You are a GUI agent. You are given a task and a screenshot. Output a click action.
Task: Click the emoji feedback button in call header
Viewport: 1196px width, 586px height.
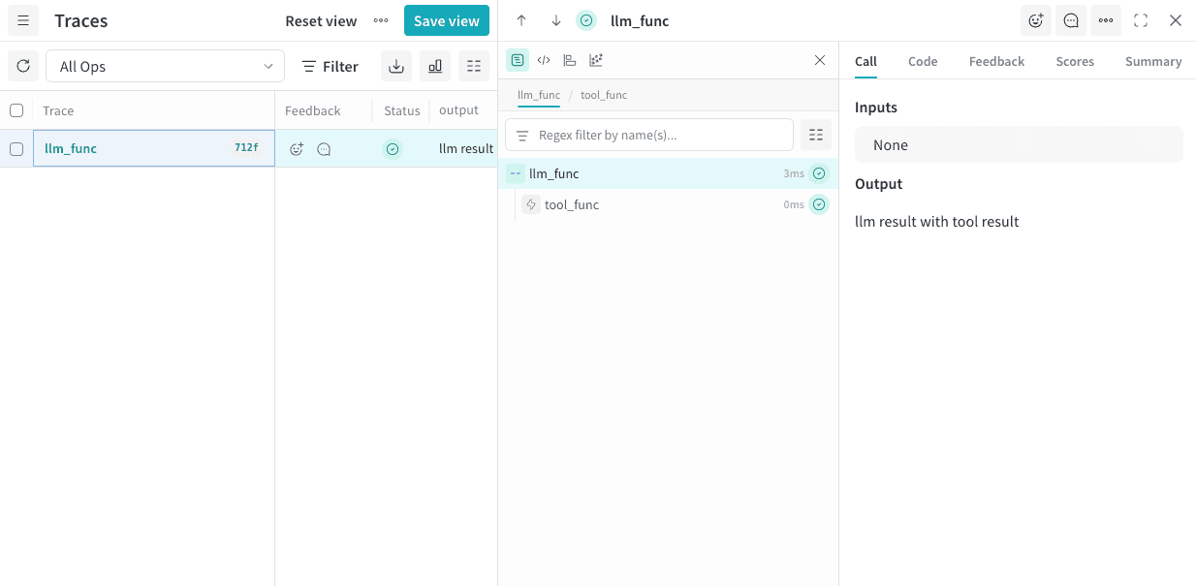pos(1036,20)
